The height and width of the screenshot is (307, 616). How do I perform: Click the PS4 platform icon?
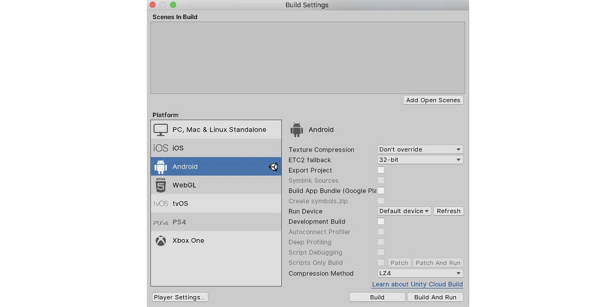[x=161, y=222]
